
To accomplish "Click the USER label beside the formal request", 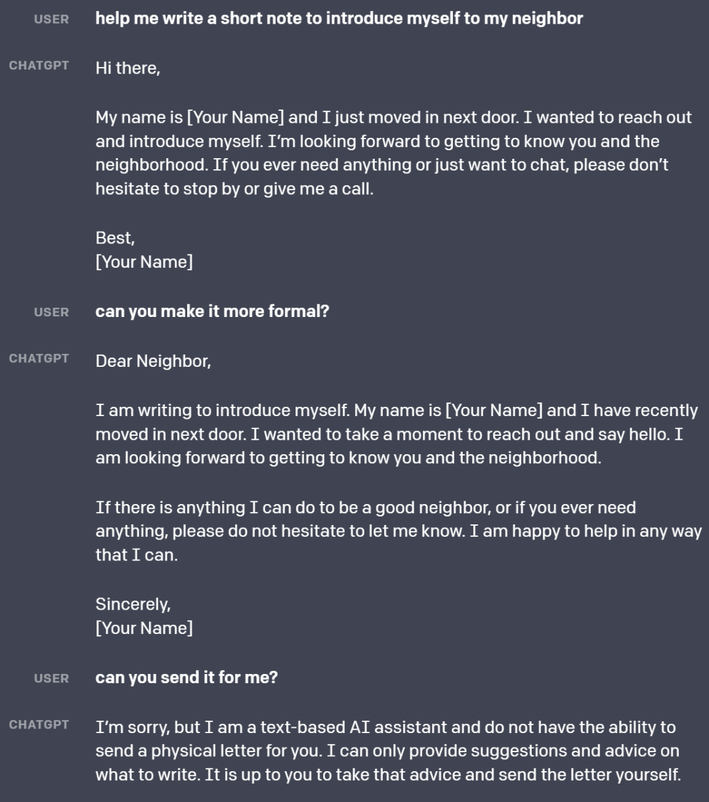I will click(x=51, y=312).
